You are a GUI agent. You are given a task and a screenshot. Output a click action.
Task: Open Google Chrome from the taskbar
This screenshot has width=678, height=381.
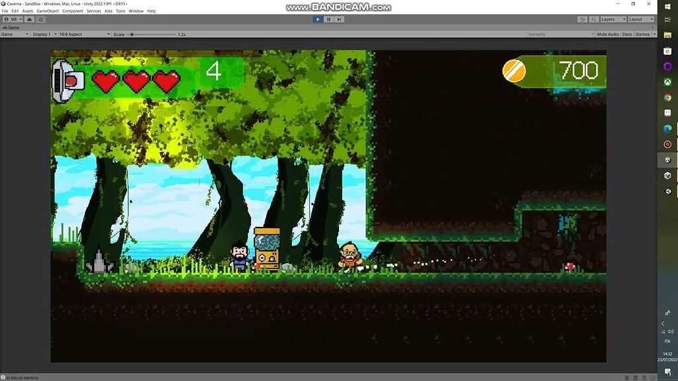click(667, 97)
